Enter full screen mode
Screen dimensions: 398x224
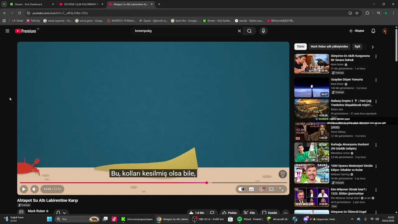(281, 189)
